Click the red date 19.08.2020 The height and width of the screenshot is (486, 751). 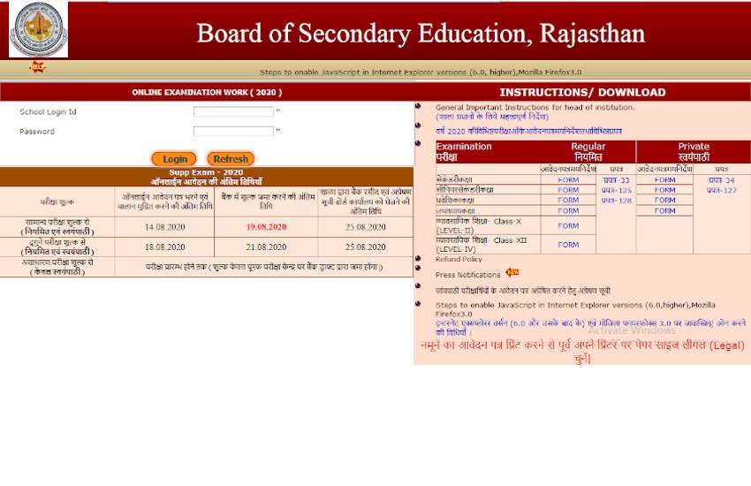266,227
